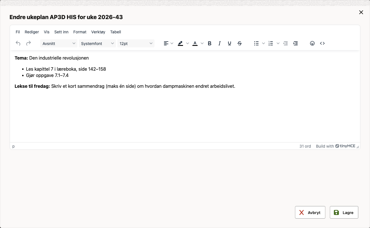Toggle underline formatting
This screenshot has height=228, width=370.
tap(230, 43)
